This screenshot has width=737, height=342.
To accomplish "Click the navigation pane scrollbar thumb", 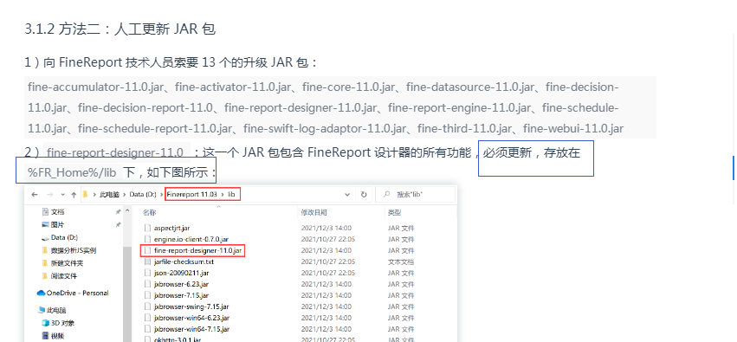I will (127, 294).
